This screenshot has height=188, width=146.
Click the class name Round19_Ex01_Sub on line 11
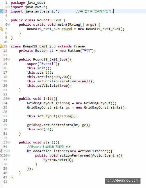point(39,46)
